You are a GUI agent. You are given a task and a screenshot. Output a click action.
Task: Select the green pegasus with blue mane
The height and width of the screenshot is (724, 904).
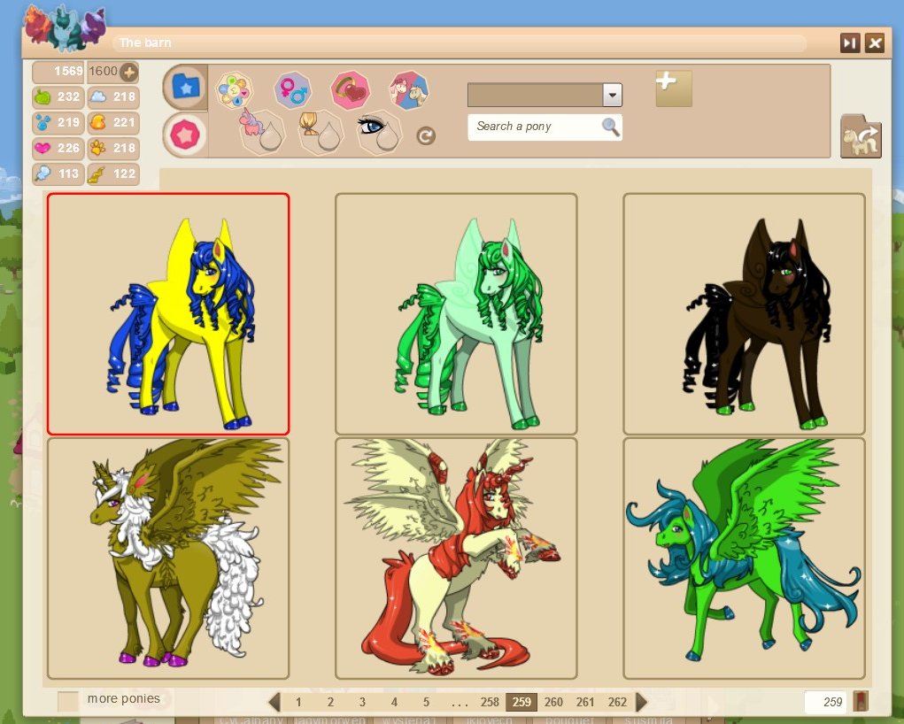(x=744, y=558)
